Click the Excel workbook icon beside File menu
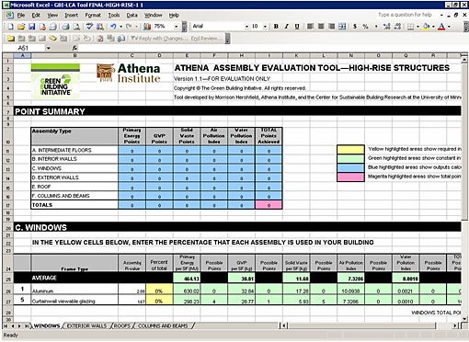Image resolution: width=469 pixels, height=342 pixels. 9,15
